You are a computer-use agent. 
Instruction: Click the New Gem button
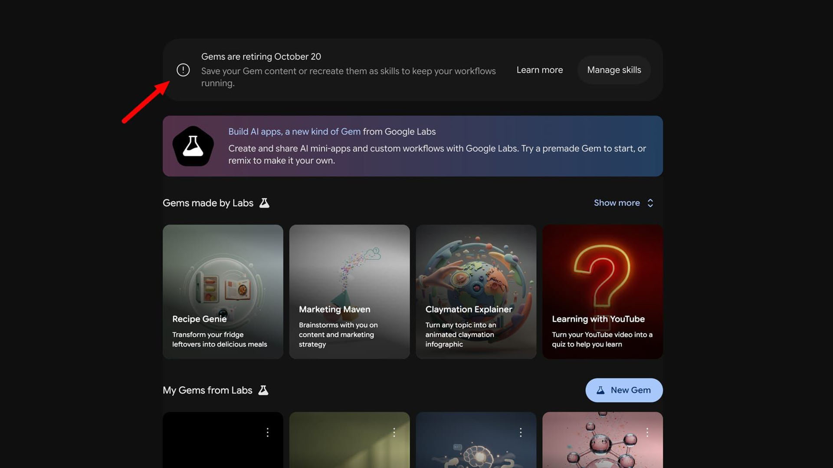pos(624,390)
